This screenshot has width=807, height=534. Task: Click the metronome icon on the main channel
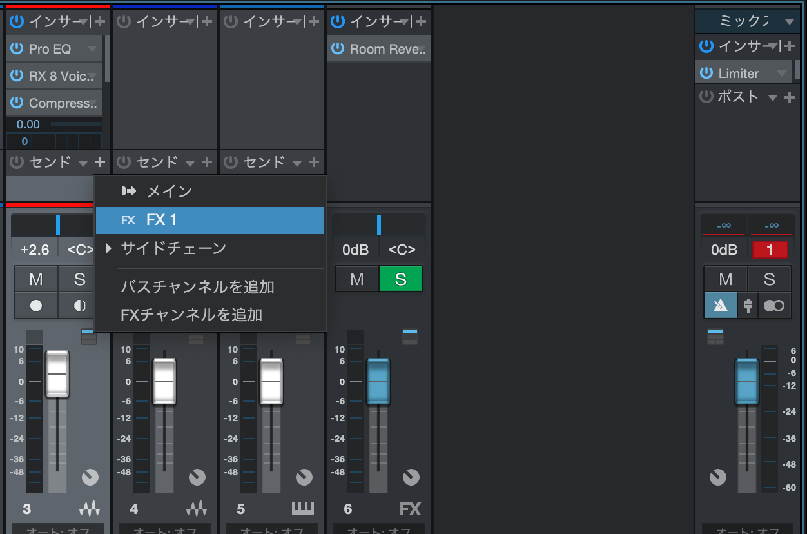point(720,305)
